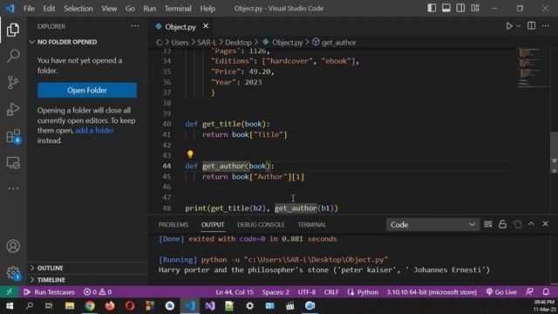The image size is (558, 314).
Task: Change indentation via Spaces: 2
Action: click(x=276, y=292)
